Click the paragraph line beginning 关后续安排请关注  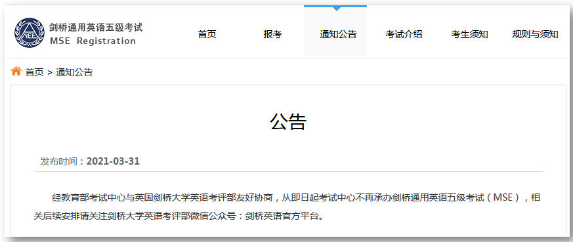click(x=179, y=216)
